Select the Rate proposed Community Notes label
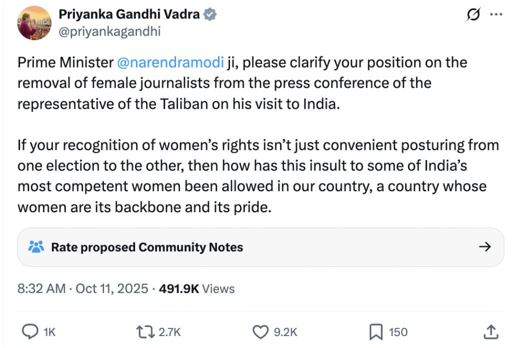512x348 pixels. click(x=147, y=247)
